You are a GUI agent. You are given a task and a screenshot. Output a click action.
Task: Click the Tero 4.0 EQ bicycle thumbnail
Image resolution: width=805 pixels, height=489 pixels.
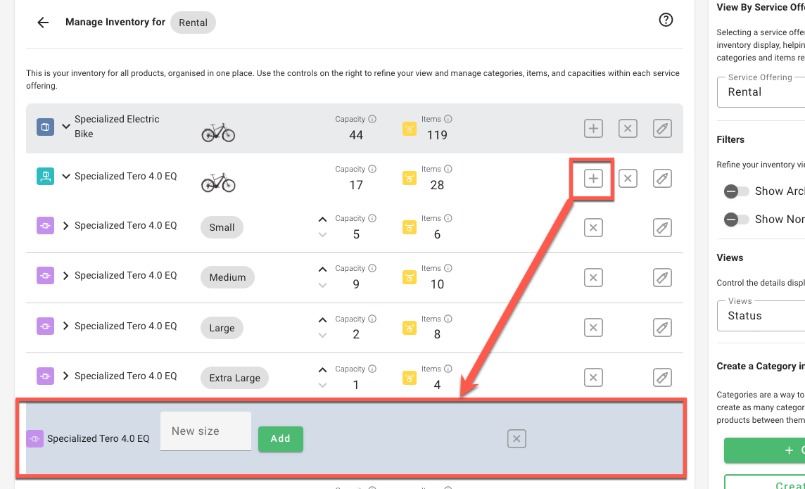pyautogui.click(x=218, y=182)
